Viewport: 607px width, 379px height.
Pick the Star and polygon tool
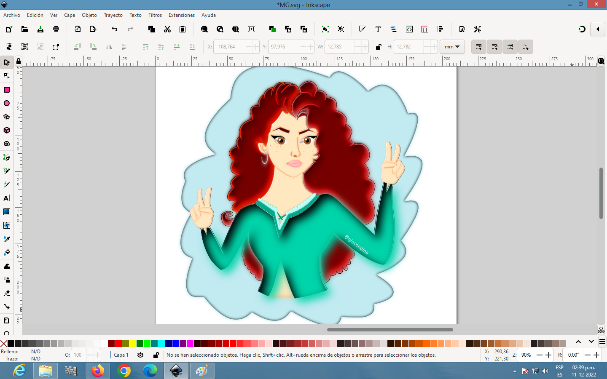tap(7, 117)
